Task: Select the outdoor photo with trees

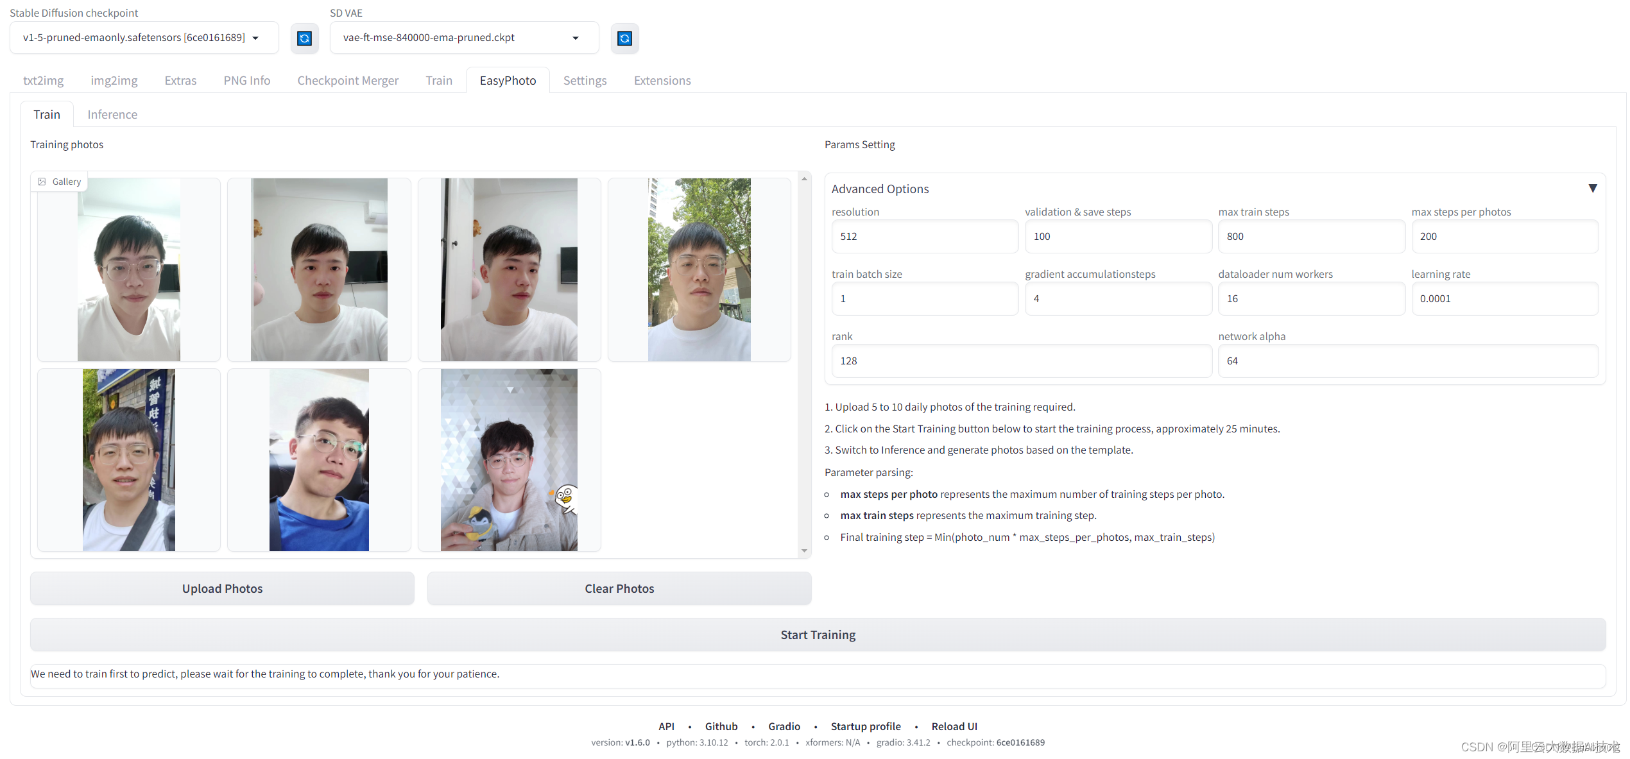Action: click(x=699, y=269)
